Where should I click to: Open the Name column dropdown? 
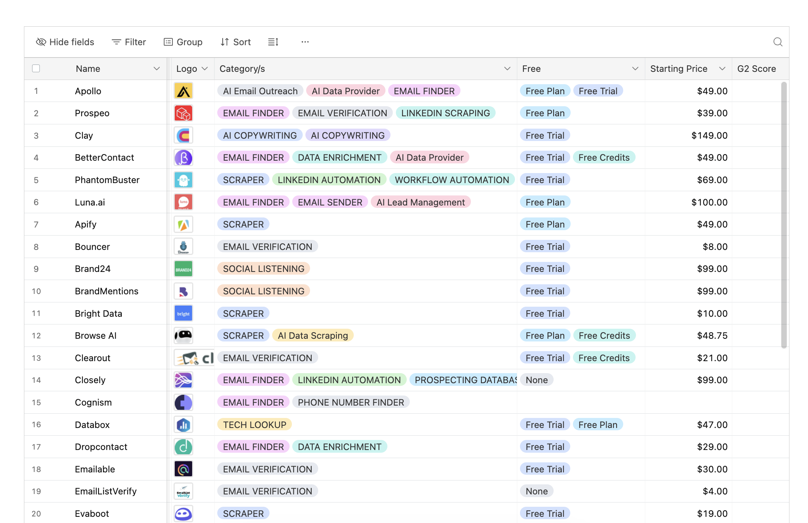click(157, 68)
